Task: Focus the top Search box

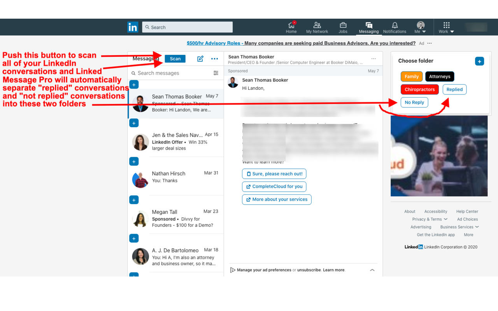Action: [188, 27]
